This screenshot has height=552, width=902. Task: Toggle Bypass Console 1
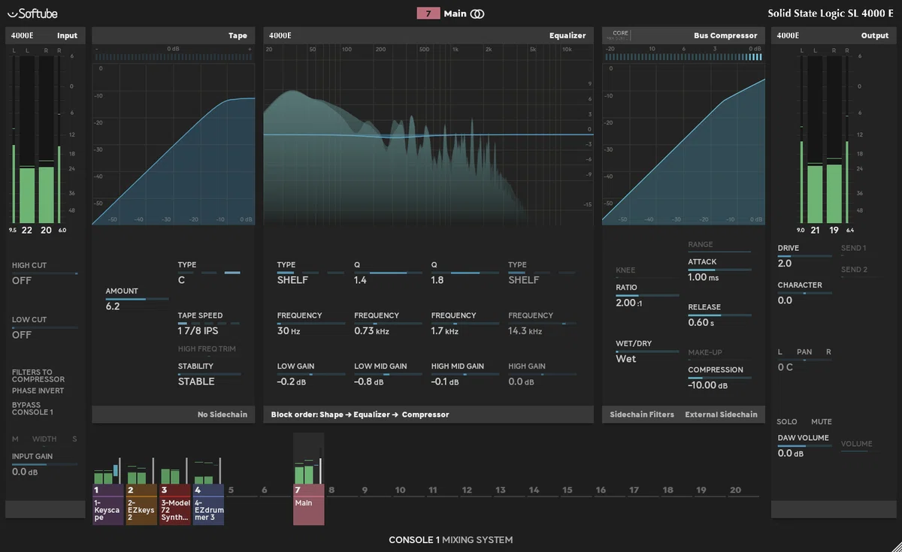pyautogui.click(x=32, y=409)
